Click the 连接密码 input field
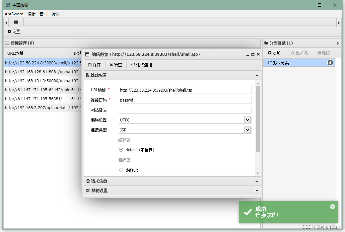This screenshot has height=232, width=345. [x=185, y=100]
